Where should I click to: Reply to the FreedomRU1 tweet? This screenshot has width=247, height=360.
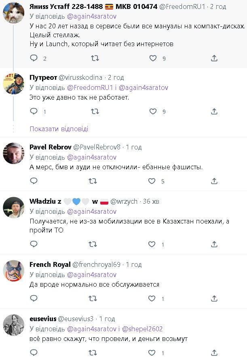click(x=34, y=58)
